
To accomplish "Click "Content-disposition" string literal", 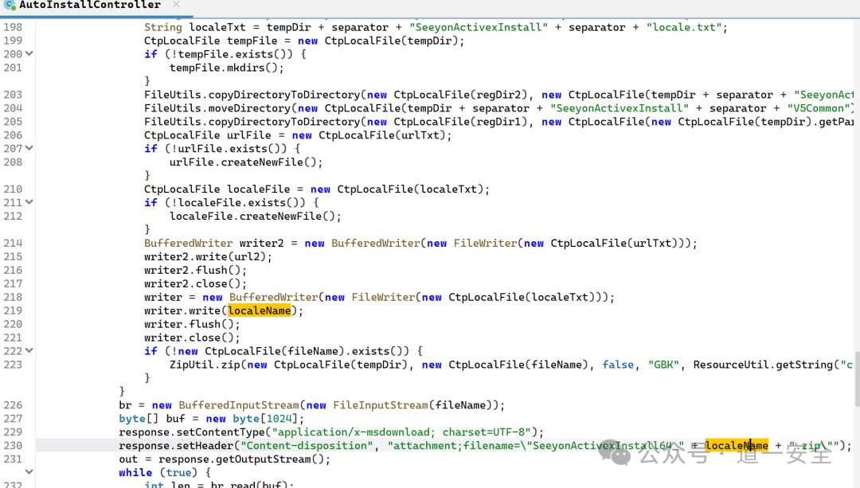I will pos(307,445).
